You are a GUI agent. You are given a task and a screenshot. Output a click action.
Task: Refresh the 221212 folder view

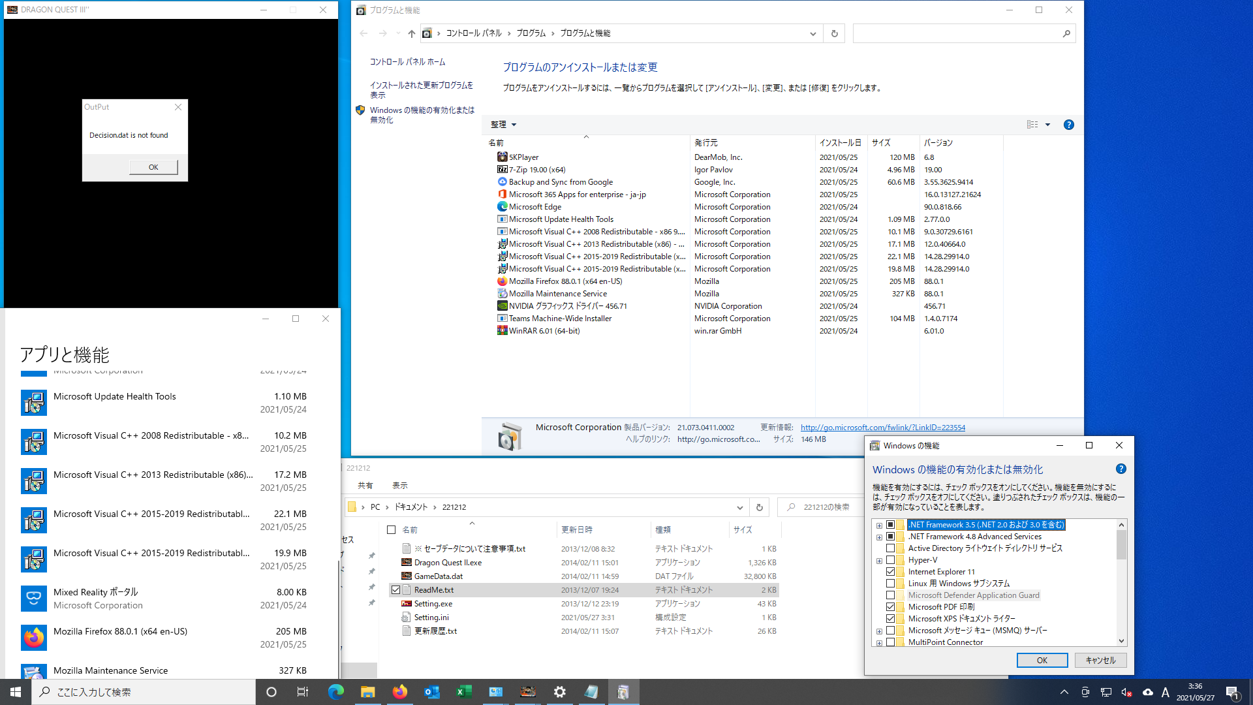click(760, 507)
